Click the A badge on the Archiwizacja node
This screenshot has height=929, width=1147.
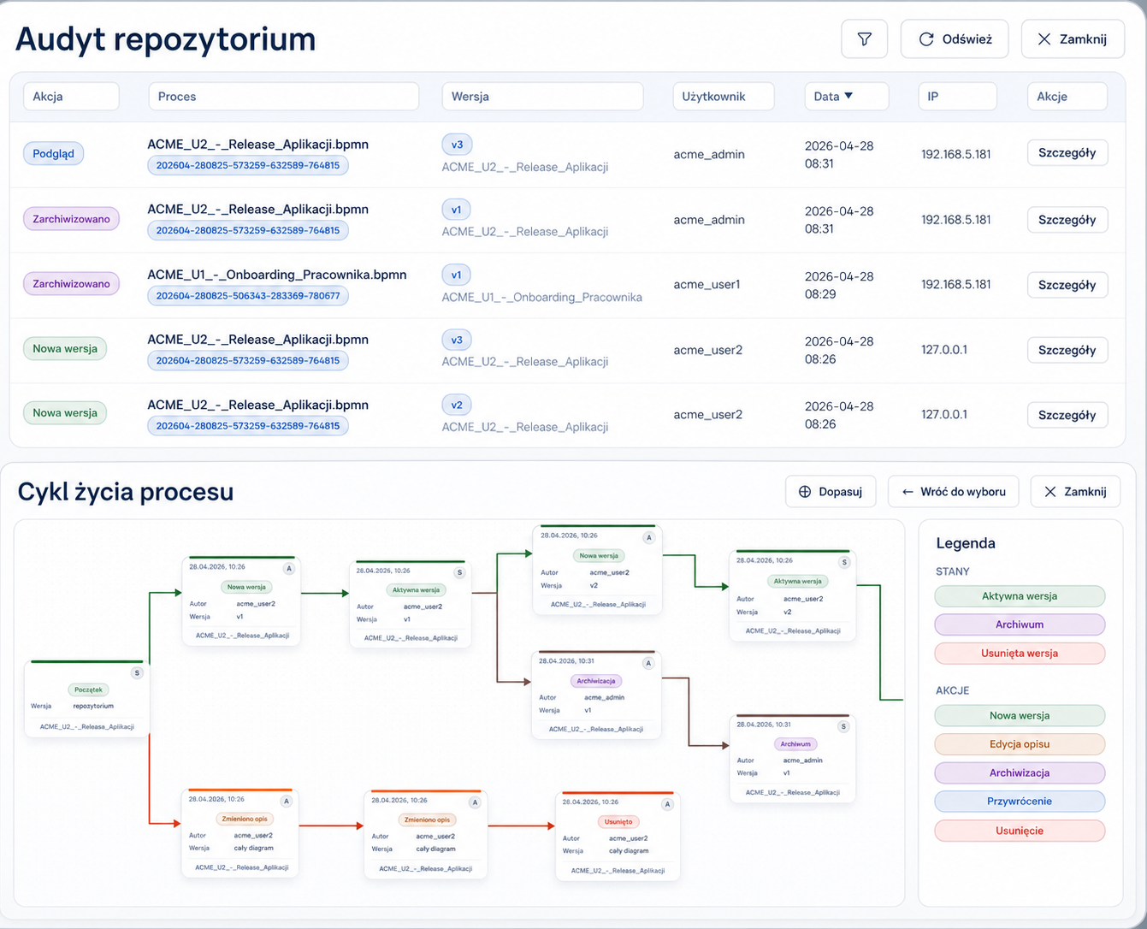[648, 663]
